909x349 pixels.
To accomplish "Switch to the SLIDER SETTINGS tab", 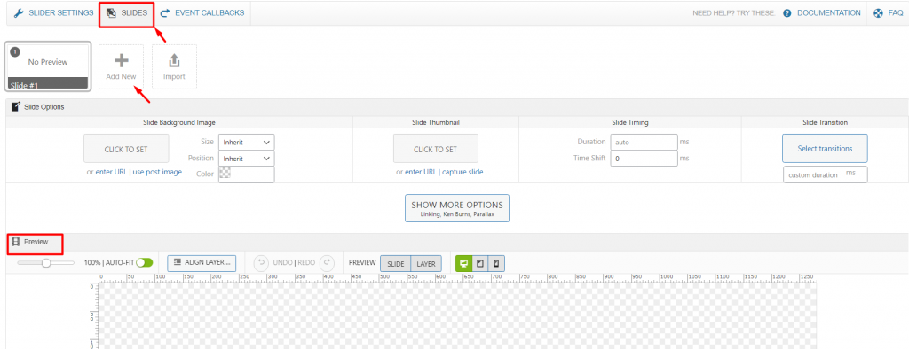I will coord(53,12).
